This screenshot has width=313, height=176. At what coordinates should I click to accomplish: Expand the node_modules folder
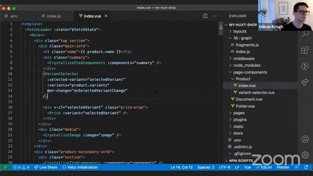(246, 65)
